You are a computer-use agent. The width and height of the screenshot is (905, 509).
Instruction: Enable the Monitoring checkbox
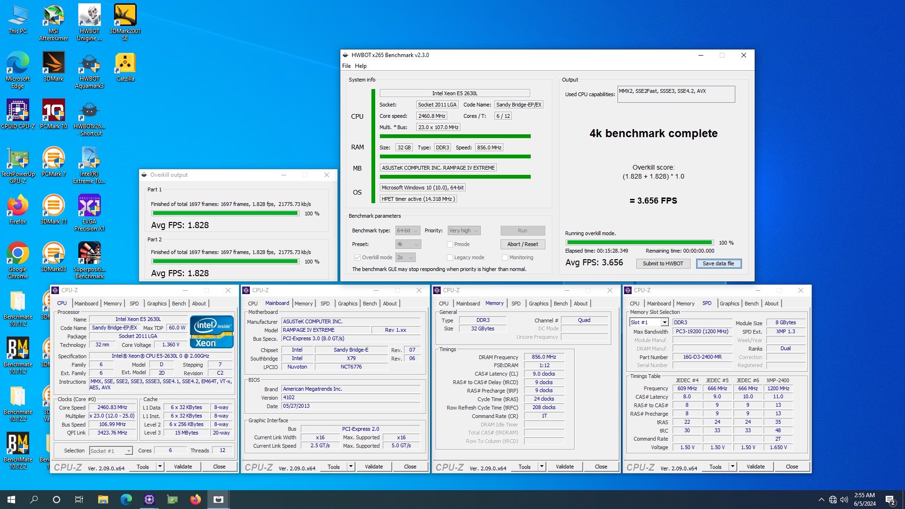(505, 258)
